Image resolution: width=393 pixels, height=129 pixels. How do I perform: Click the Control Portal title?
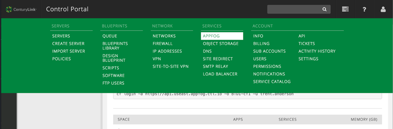click(x=67, y=9)
